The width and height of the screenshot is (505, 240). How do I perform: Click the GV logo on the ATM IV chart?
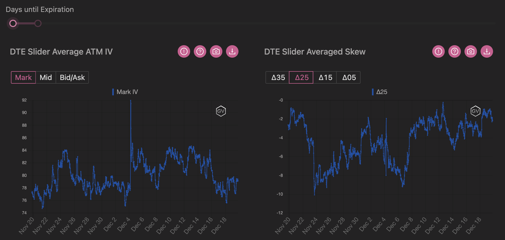click(221, 111)
